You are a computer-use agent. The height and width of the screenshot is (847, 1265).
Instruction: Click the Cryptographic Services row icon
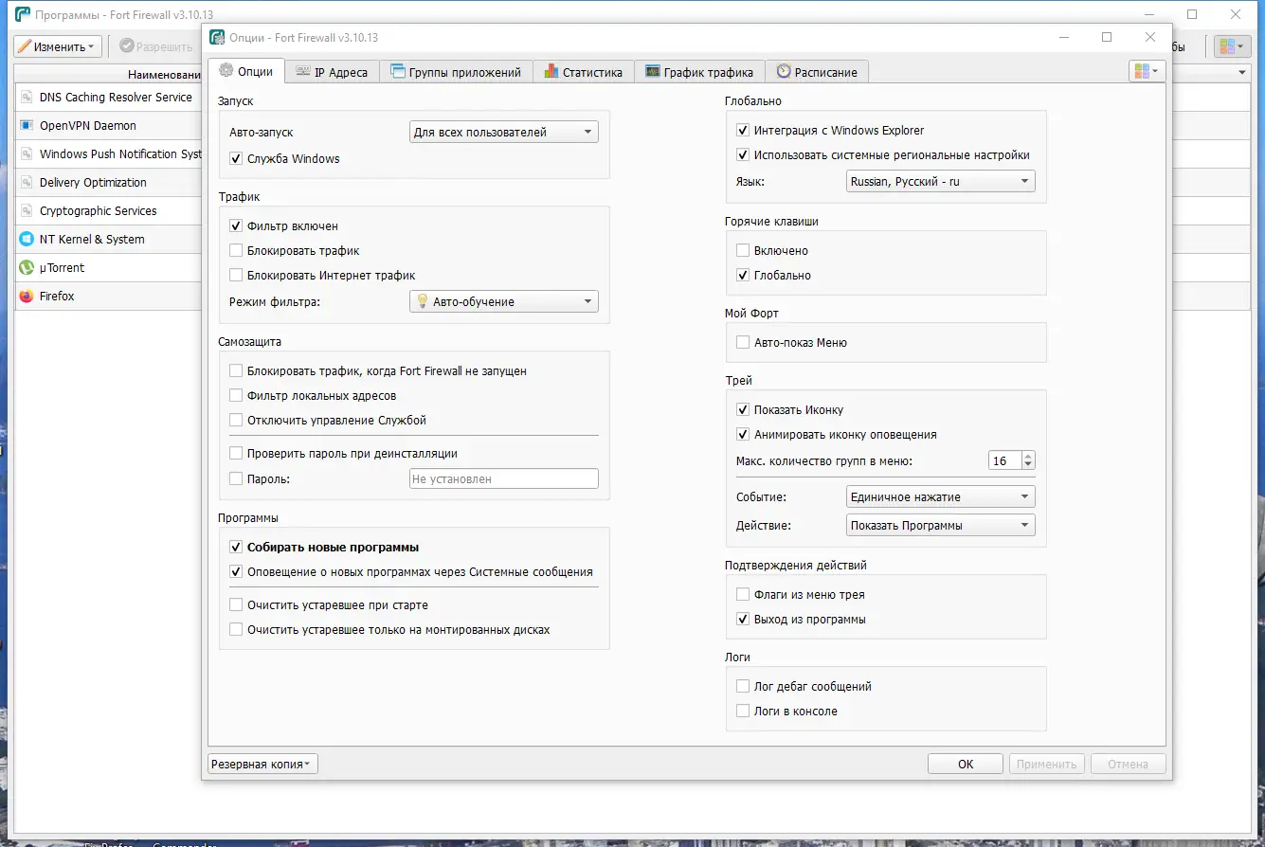tap(27, 210)
